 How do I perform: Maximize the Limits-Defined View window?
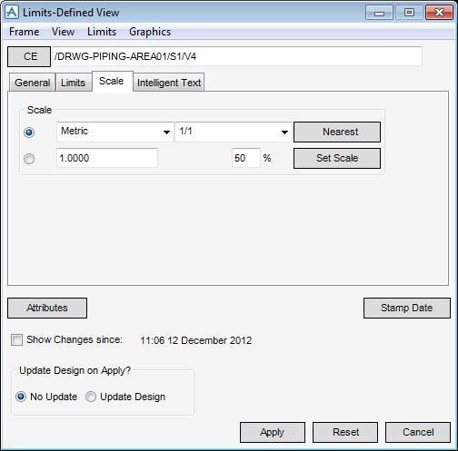(x=409, y=13)
